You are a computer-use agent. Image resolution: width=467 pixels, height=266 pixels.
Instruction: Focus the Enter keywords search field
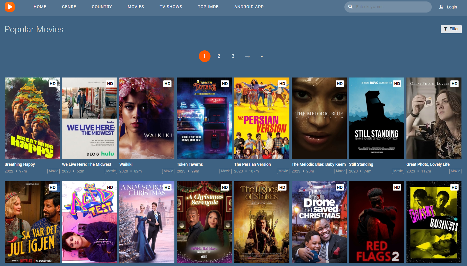pos(390,7)
